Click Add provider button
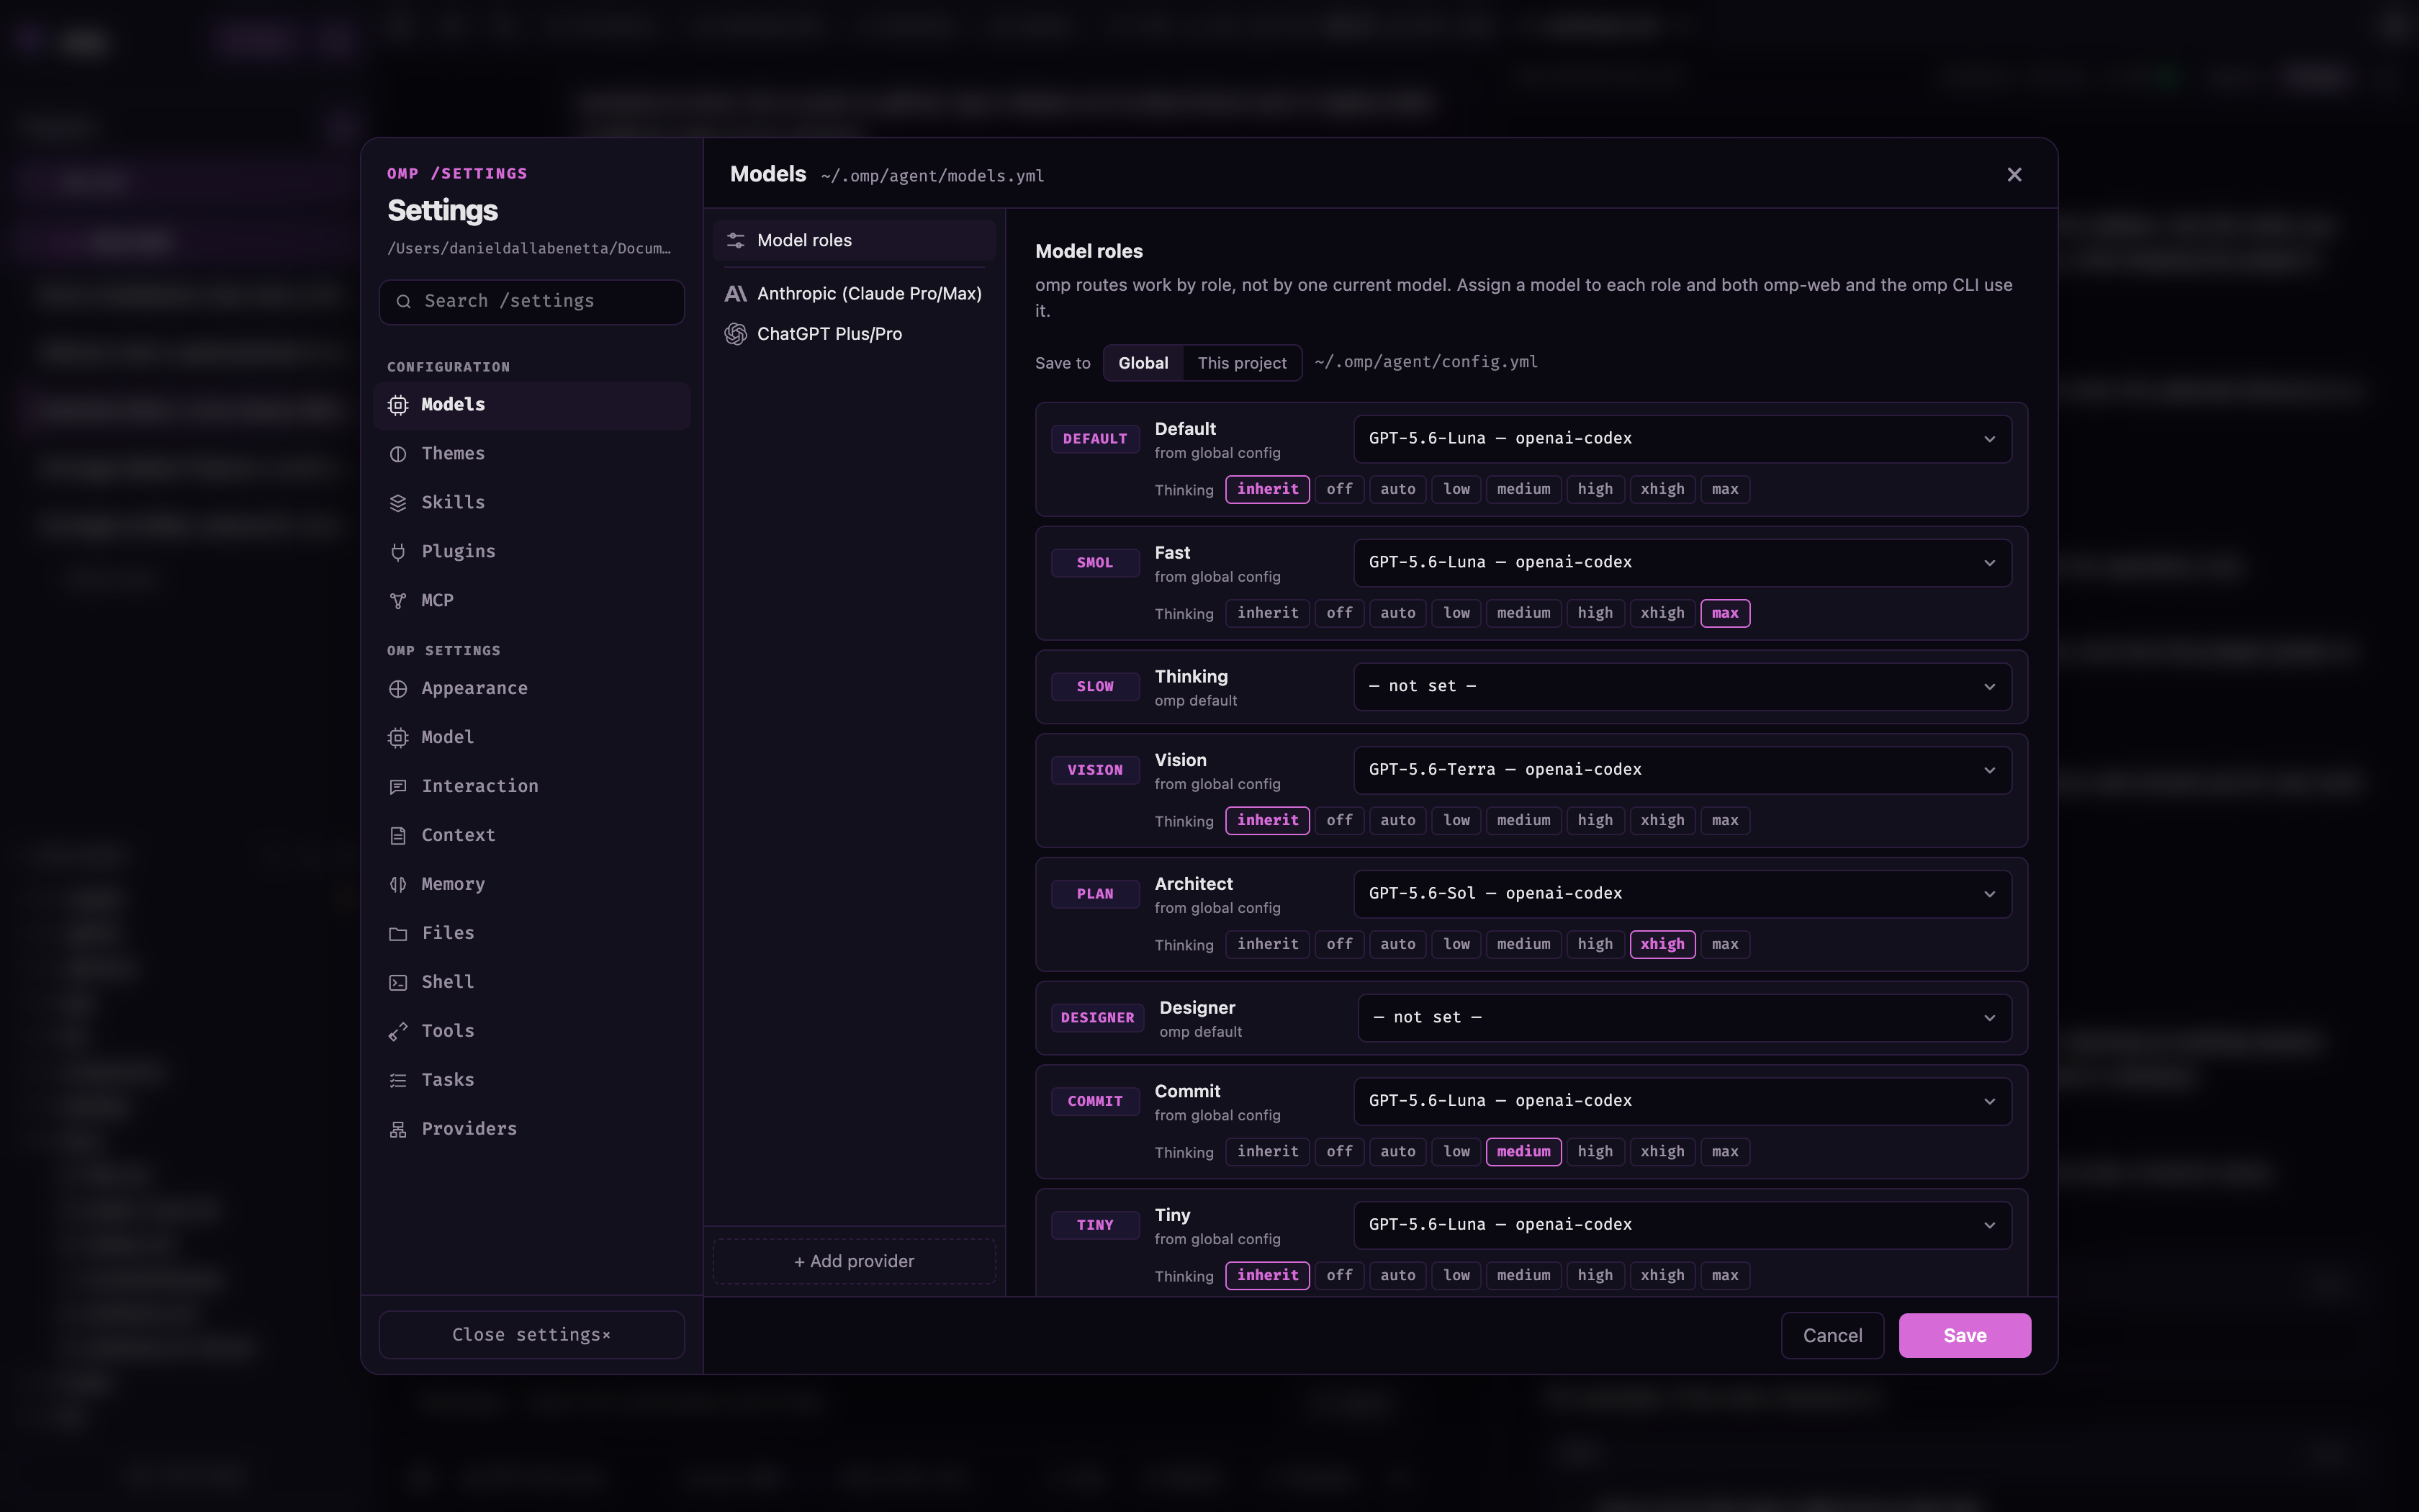 coord(855,1262)
